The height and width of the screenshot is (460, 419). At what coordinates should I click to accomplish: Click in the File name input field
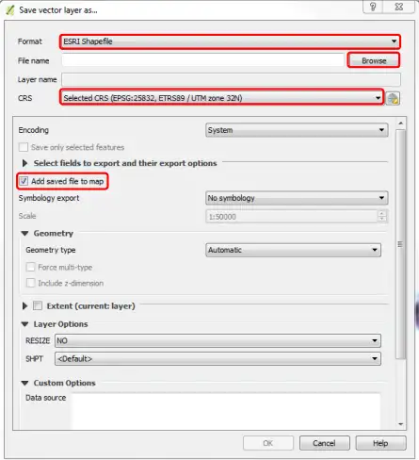coord(202,60)
